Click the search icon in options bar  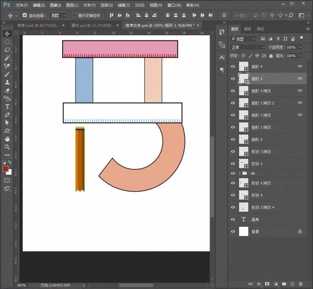pos(291,15)
